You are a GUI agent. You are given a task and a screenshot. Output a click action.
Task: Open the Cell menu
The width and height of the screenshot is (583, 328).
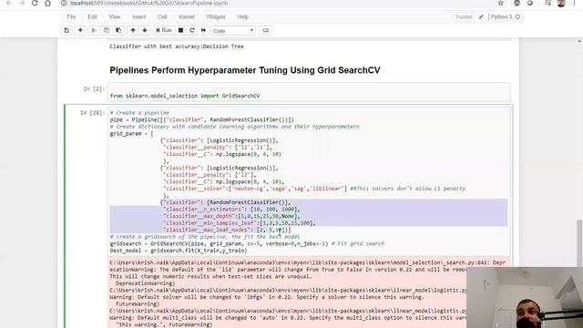tap(162, 16)
